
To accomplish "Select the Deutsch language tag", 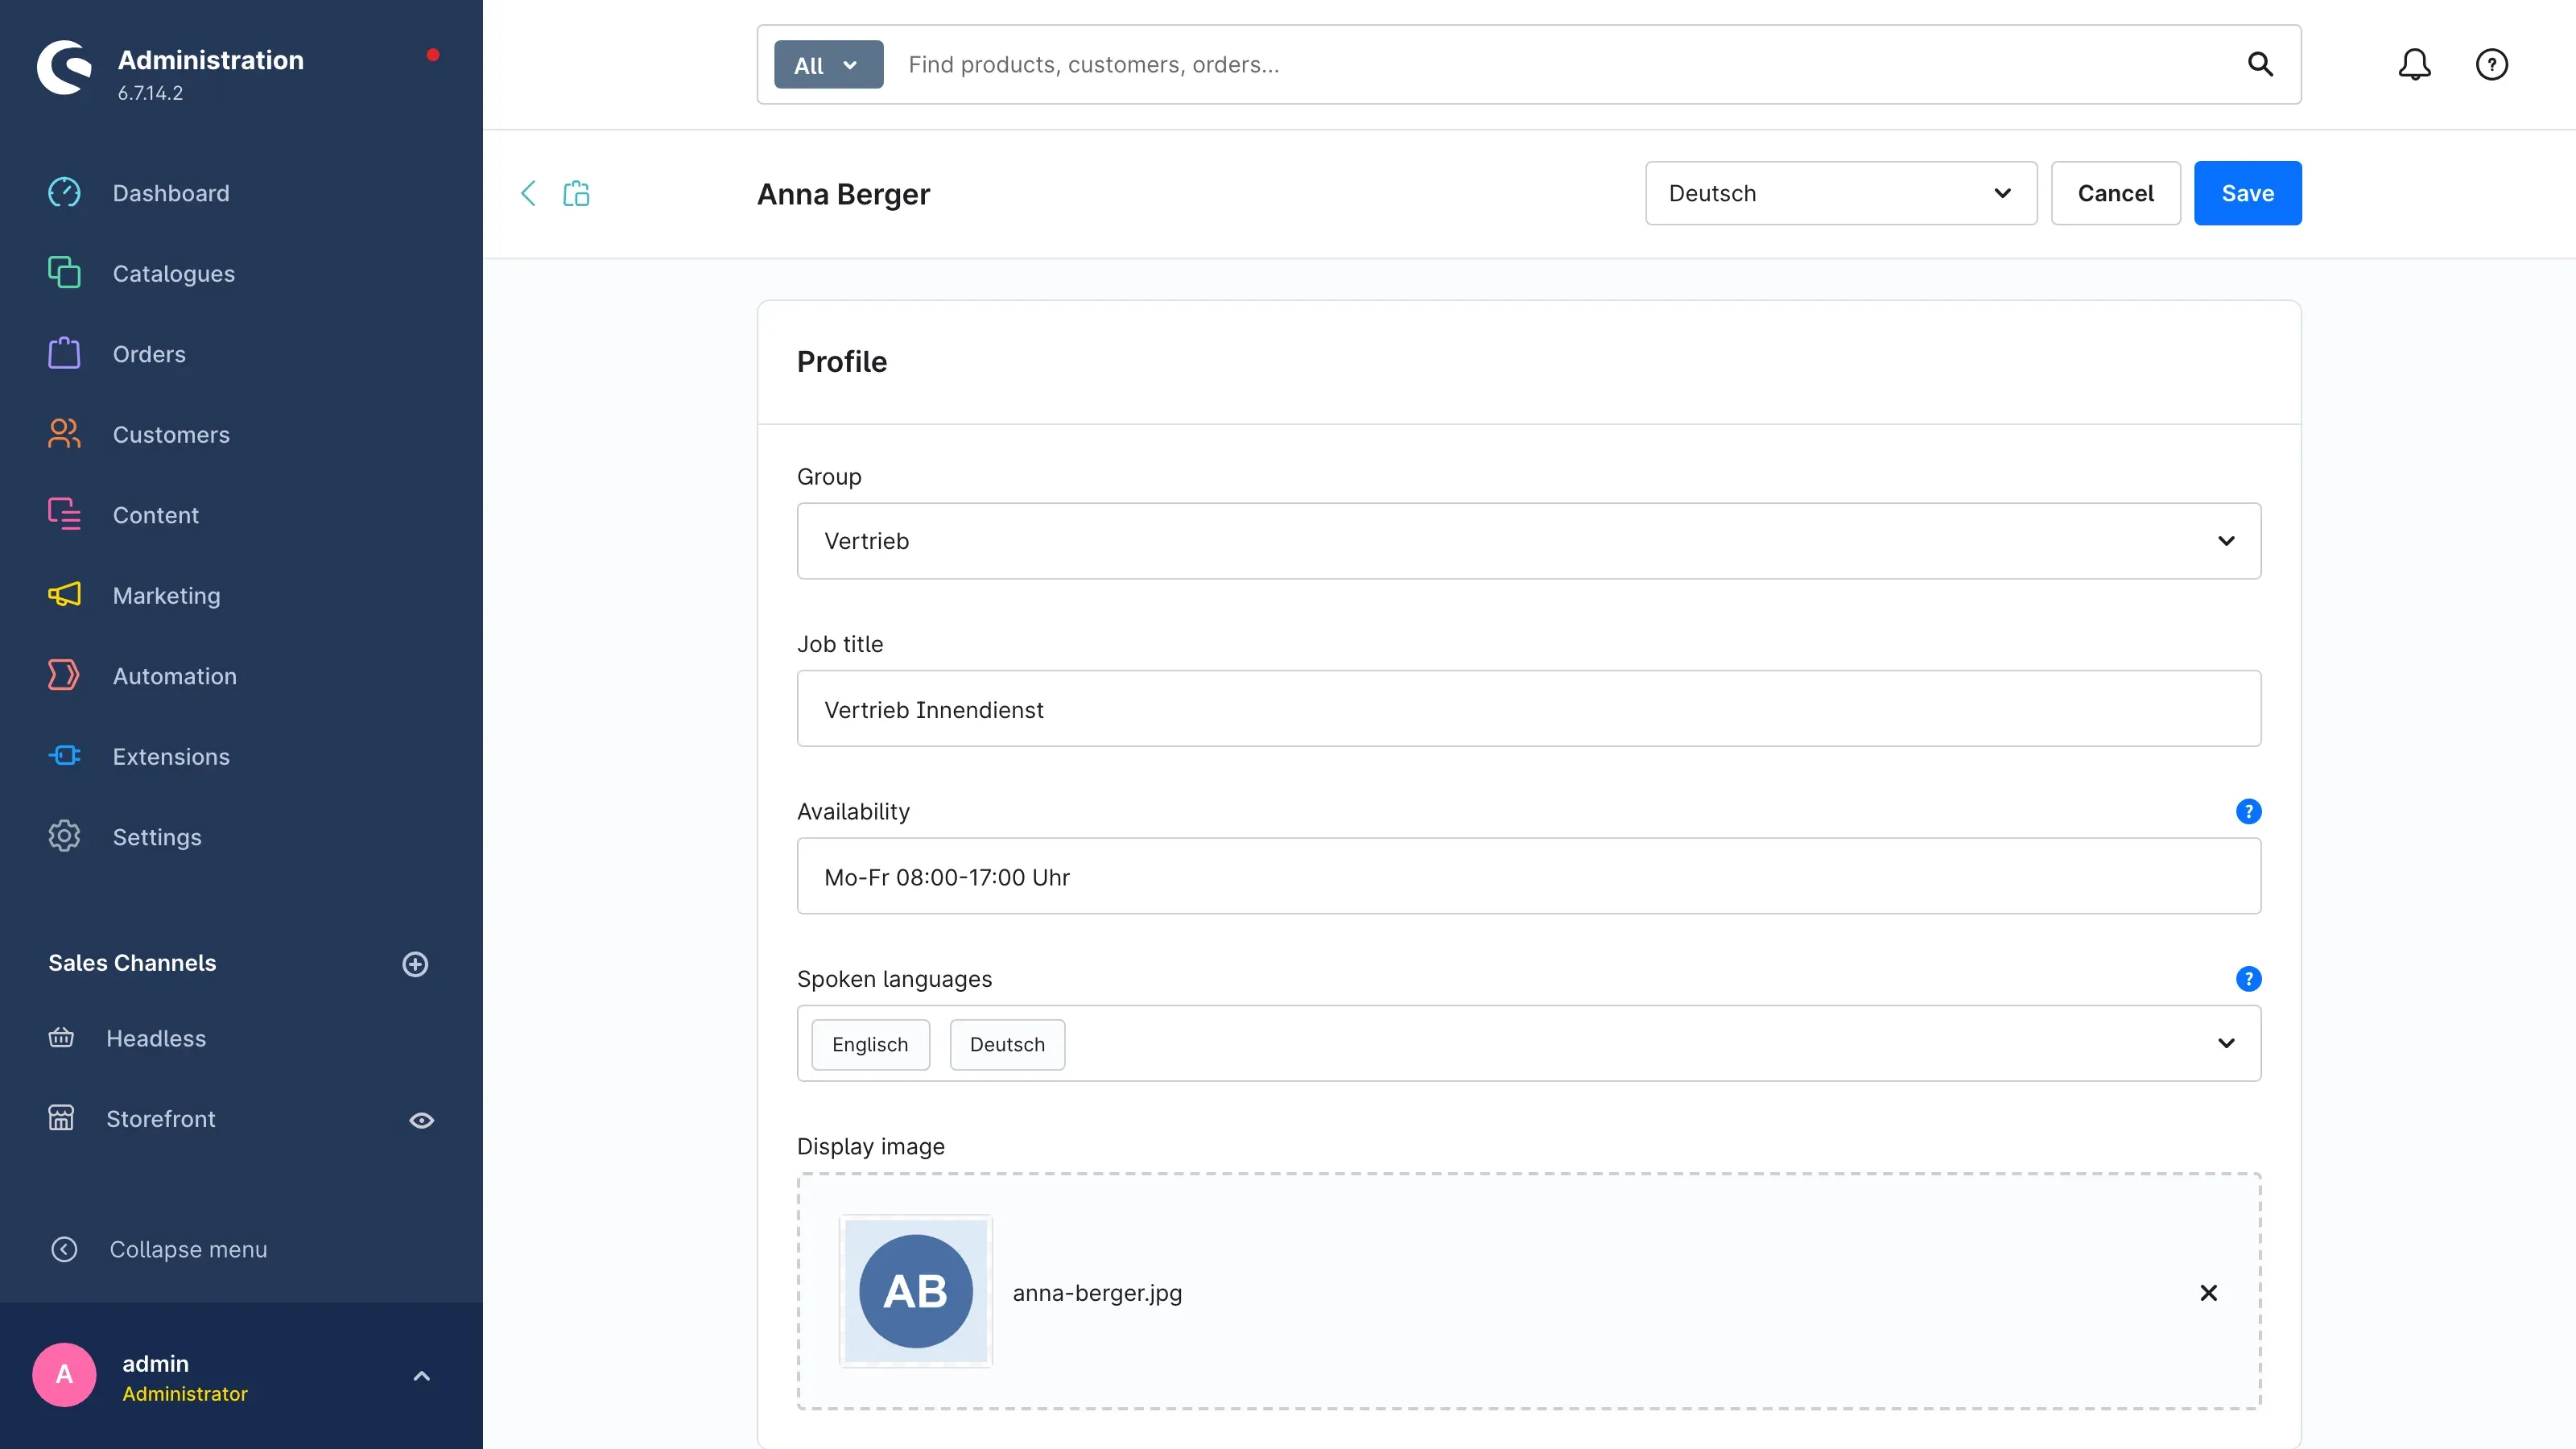I will coord(1007,1044).
